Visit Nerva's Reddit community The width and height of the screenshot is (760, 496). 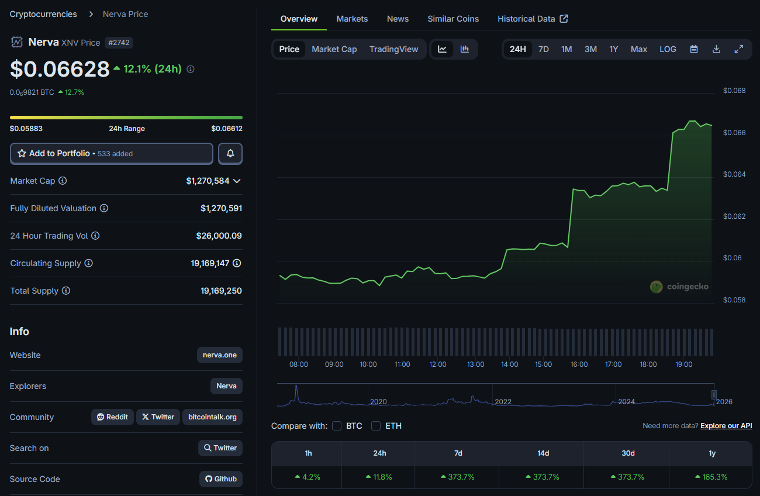pos(112,416)
